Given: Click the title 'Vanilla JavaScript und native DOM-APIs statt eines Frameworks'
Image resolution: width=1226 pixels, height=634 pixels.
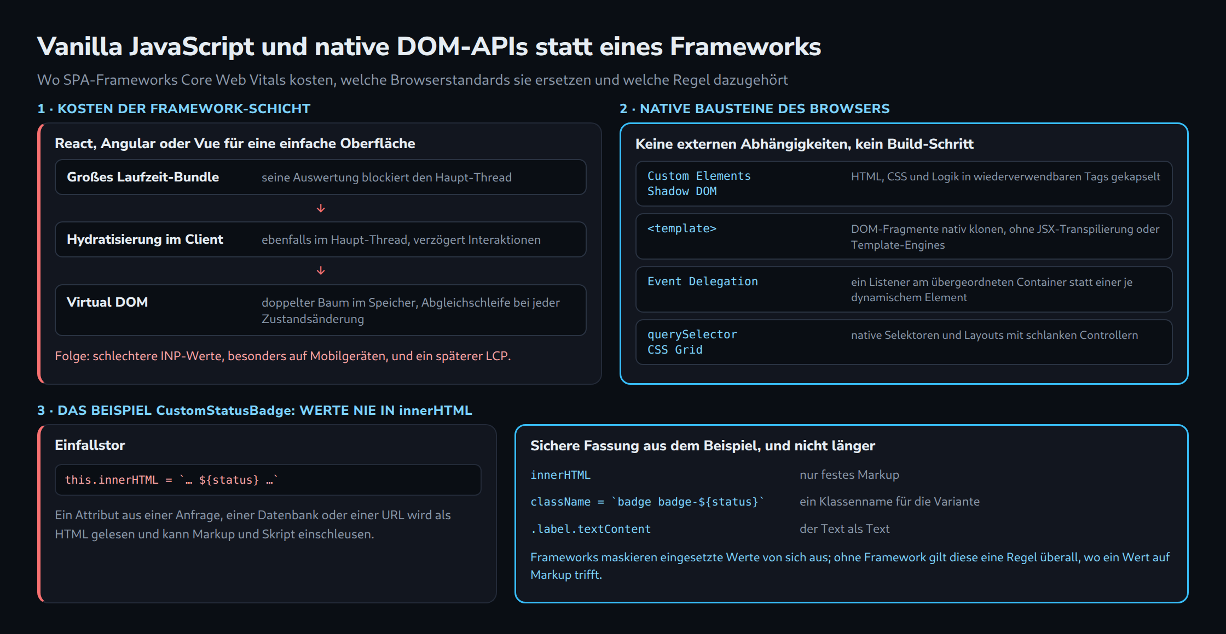Looking at the screenshot, I should pyautogui.click(x=429, y=47).
